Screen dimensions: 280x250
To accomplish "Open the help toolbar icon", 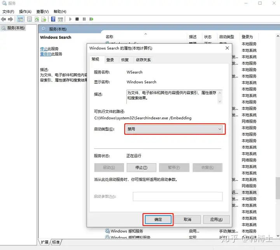I will (x=53, y=19).
